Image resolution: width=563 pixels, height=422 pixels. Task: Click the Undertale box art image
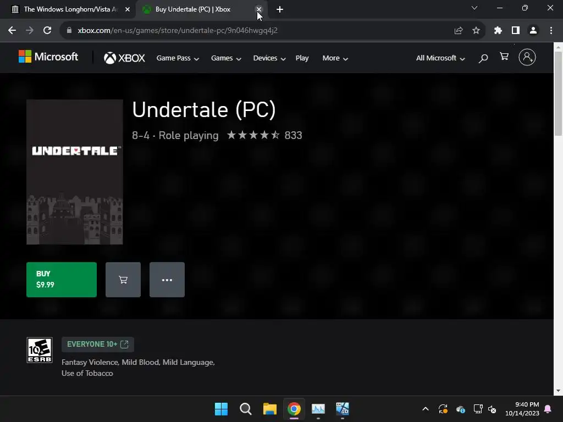[x=75, y=172]
